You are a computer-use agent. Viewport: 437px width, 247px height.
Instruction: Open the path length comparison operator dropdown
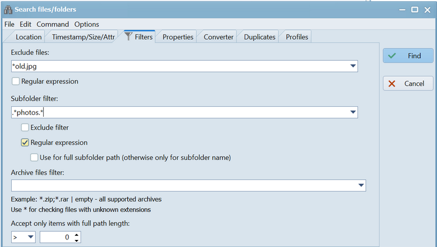tap(29, 238)
